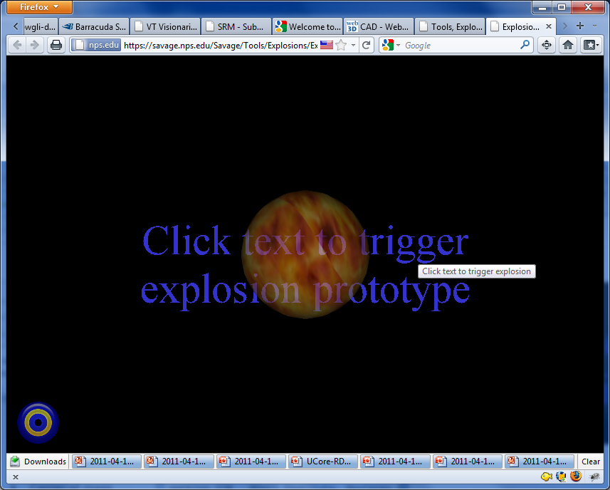Click the Google search input field
This screenshot has width=610, height=490.
459,45
